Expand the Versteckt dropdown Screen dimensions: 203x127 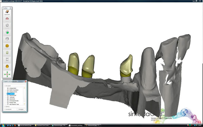pos(5,109)
